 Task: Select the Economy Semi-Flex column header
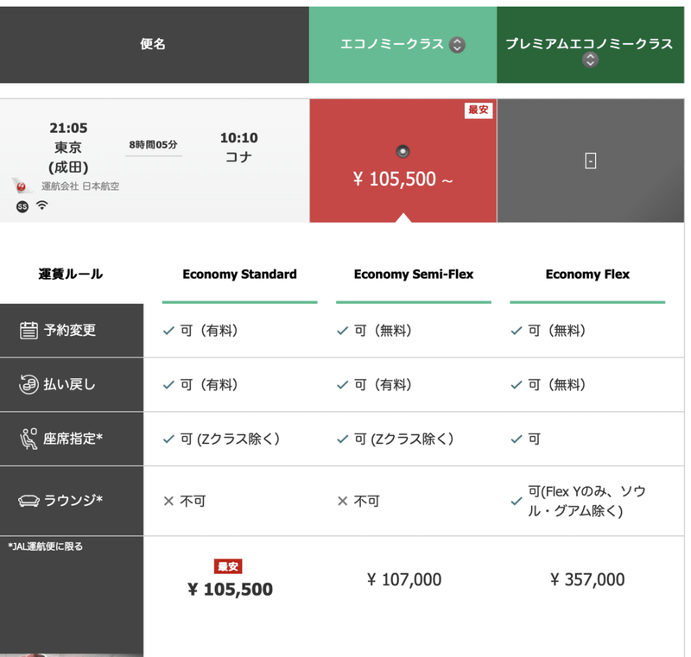pyautogui.click(x=413, y=274)
